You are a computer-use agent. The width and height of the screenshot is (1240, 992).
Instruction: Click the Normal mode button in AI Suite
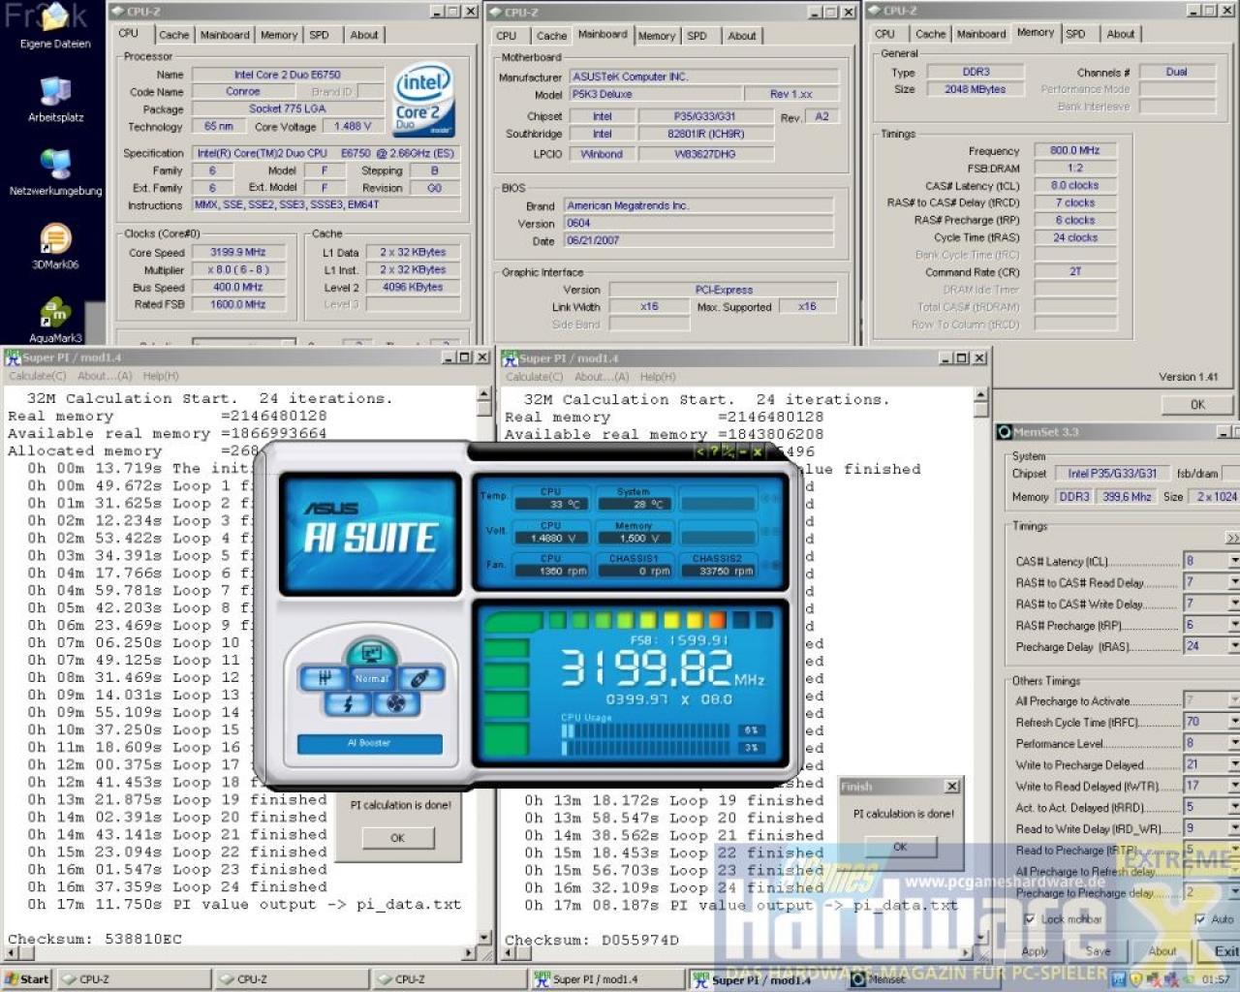[x=372, y=678]
